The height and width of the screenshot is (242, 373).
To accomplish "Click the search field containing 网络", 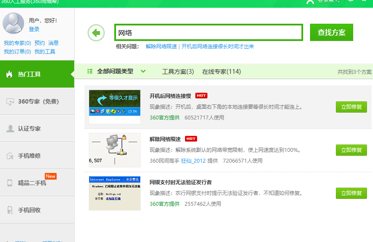I will pos(209,33).
